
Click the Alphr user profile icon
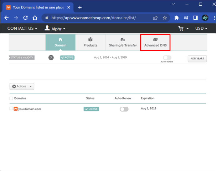47,28
